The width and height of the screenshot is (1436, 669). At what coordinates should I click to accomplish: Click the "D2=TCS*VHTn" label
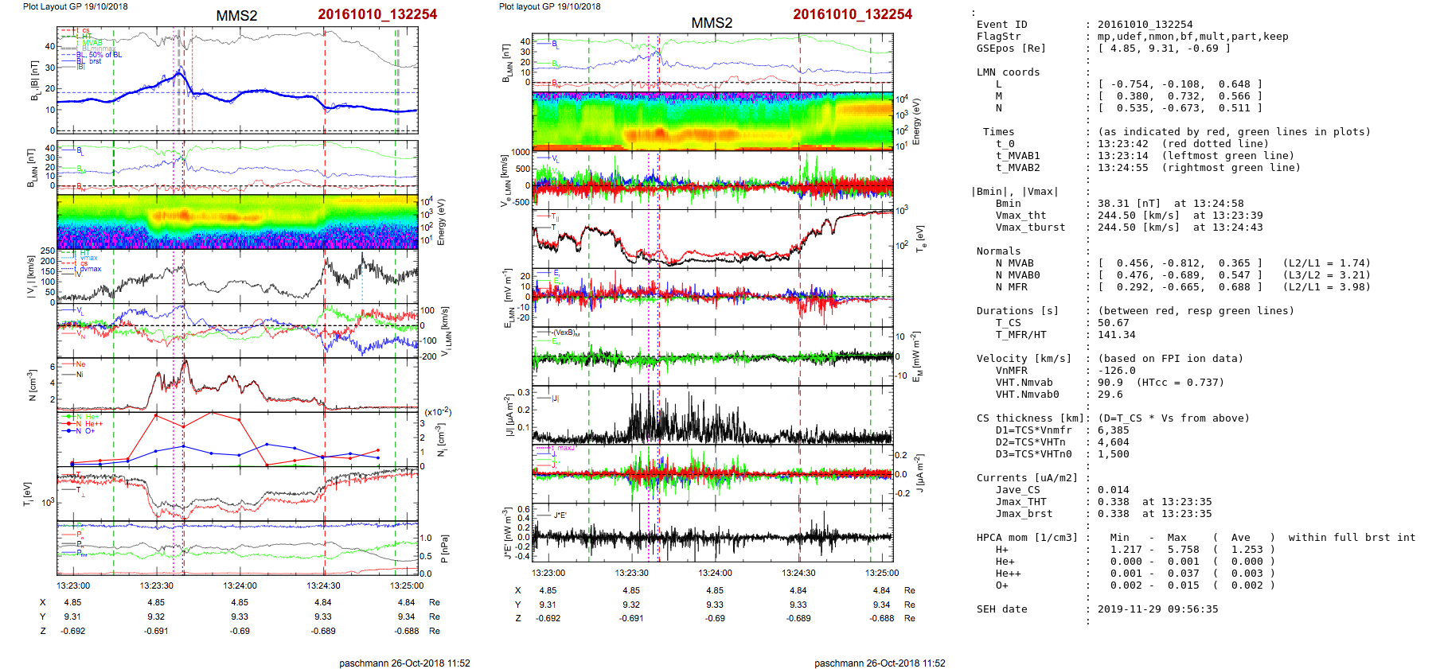[x=1030, y=442]
